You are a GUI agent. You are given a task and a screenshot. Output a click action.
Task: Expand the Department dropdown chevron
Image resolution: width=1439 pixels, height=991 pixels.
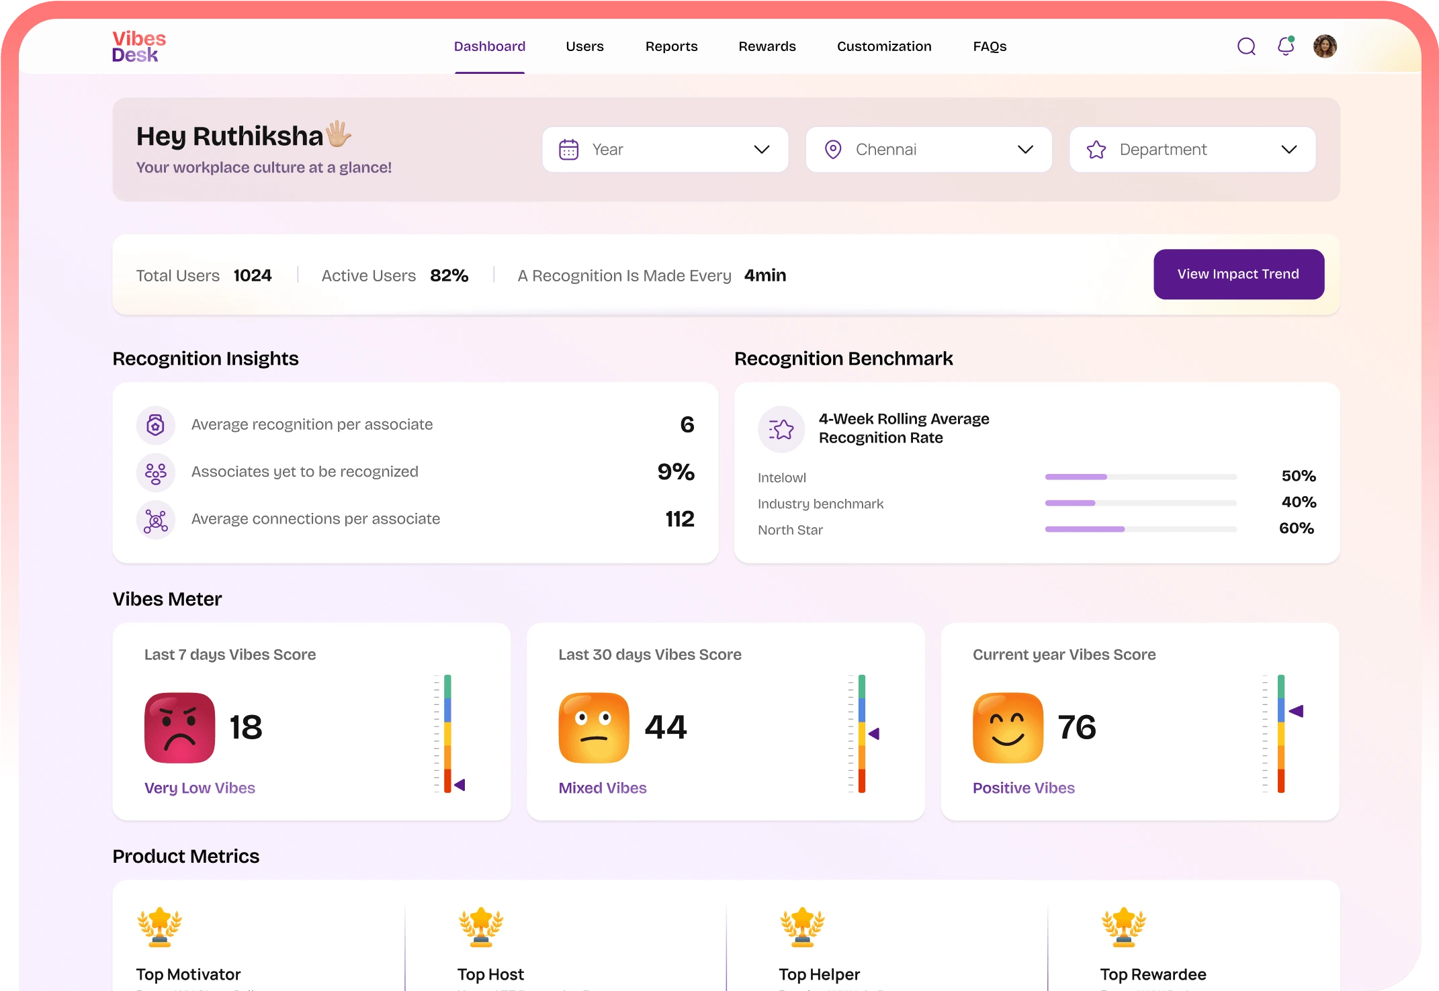(1289, 149)
